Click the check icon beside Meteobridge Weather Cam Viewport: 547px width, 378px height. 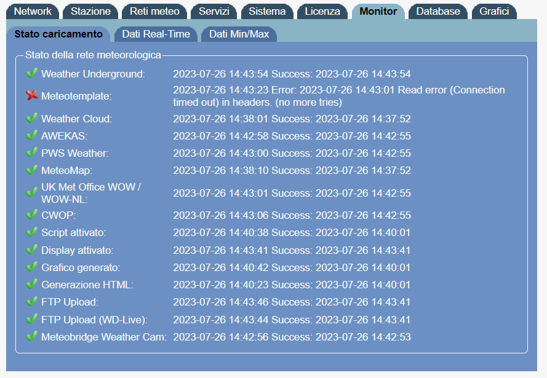pyautogui.click(x=31, y=336)
